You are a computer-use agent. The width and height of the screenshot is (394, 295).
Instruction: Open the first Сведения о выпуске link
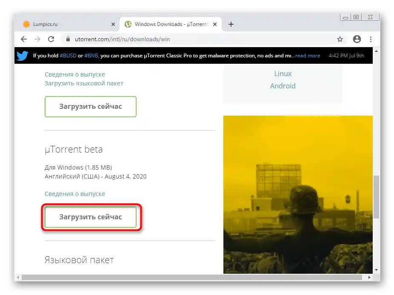coord(75,74)
